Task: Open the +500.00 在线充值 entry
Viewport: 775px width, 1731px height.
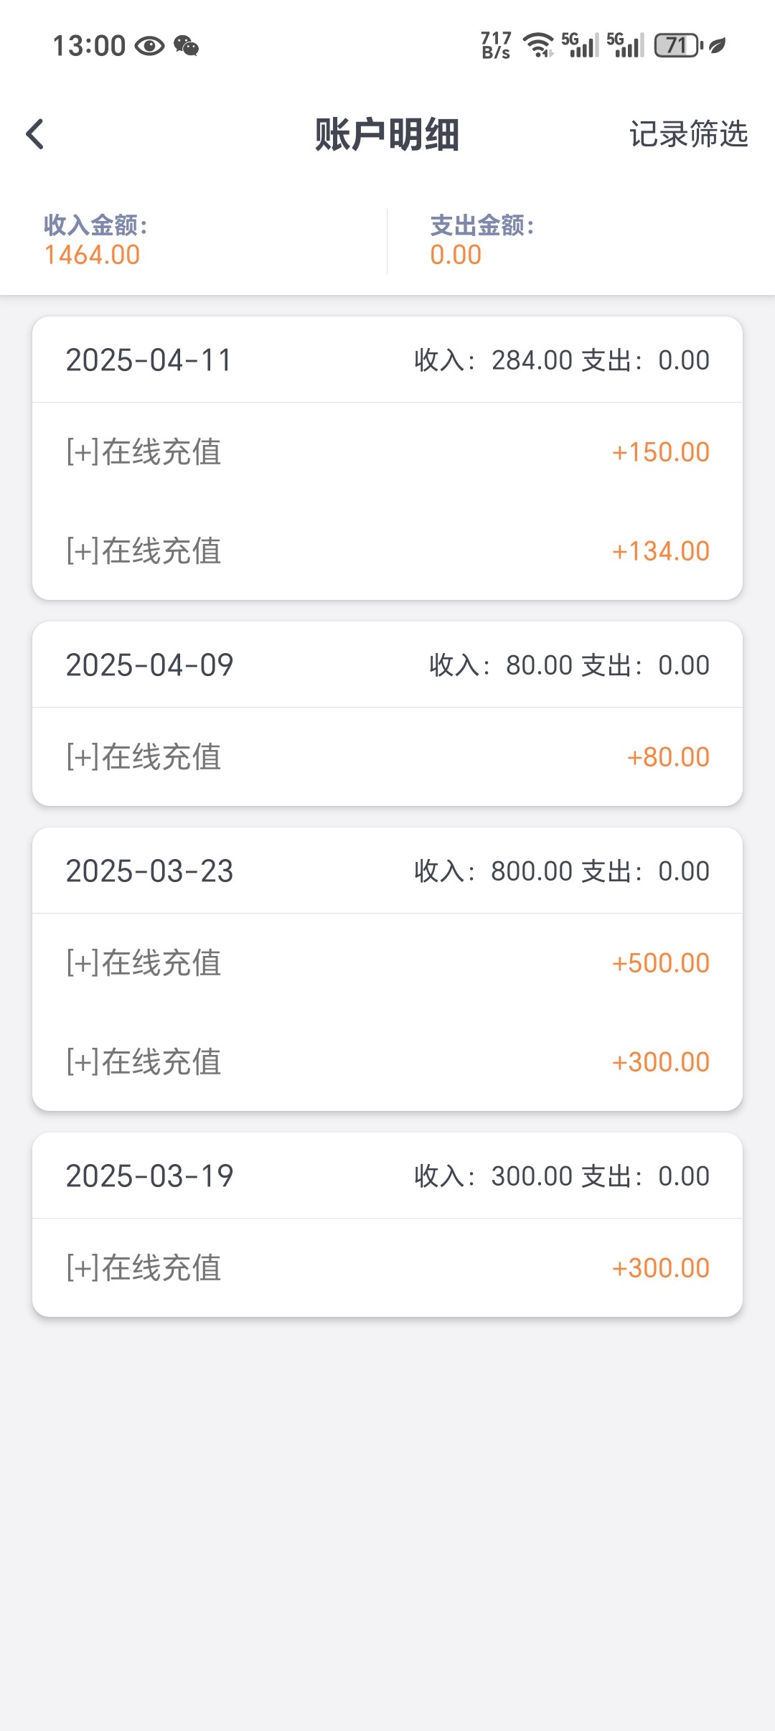Action: (387, 963)
